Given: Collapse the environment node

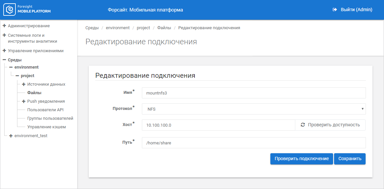Looking at the screenshot, I should click(x=11, y=67).
